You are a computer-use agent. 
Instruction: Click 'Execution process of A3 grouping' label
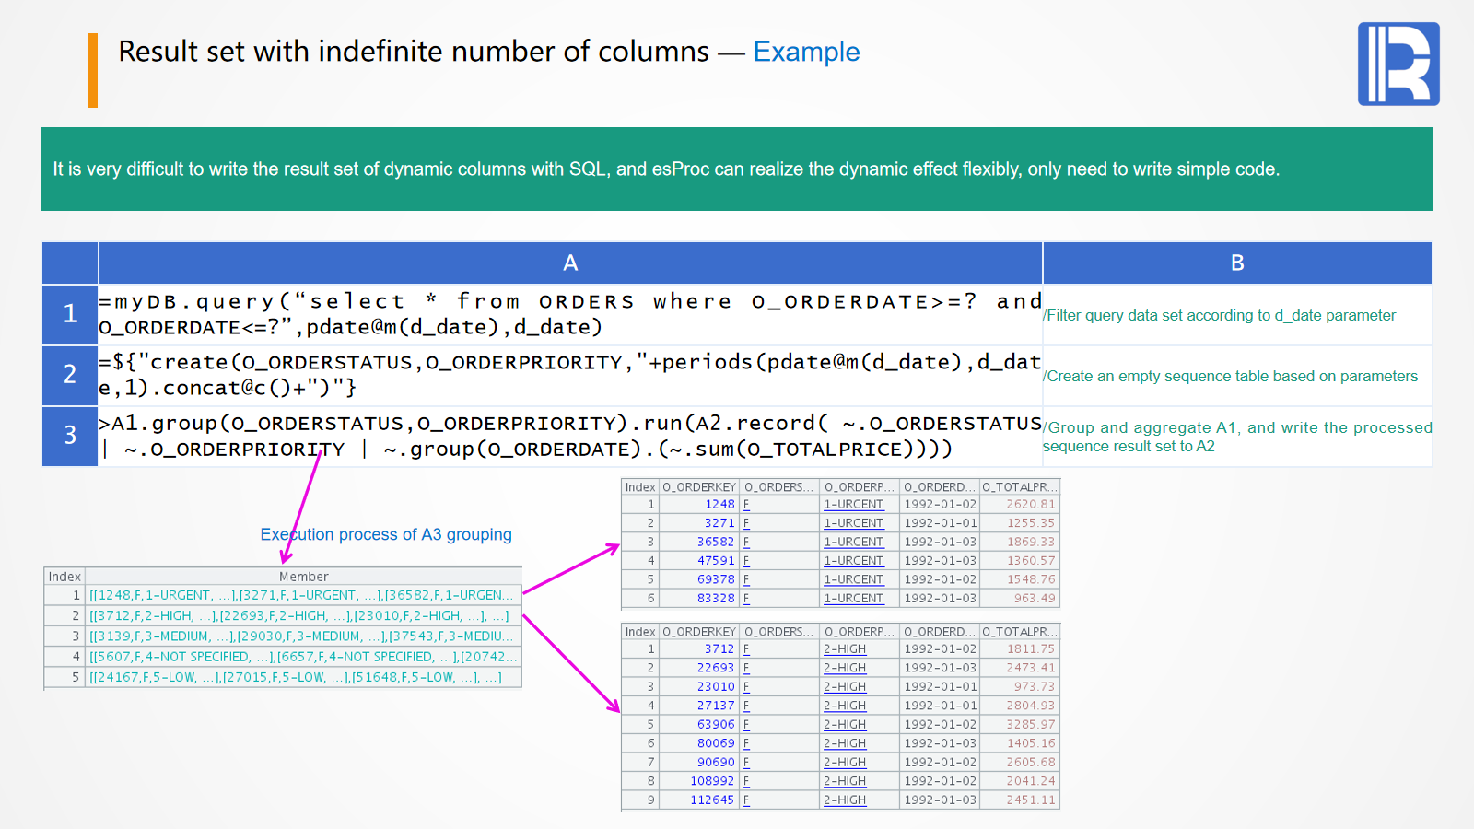tap(386, 535)
